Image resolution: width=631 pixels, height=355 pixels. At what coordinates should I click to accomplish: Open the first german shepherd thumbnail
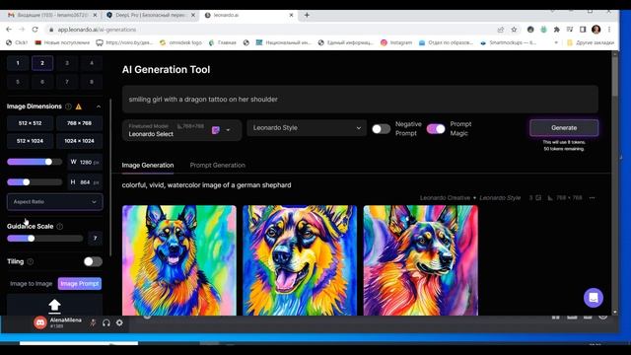[x=179, y=260]
